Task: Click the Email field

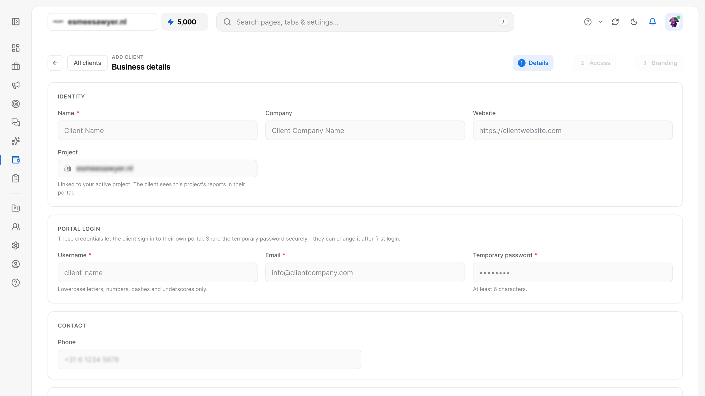Action: tap(365, 272)
